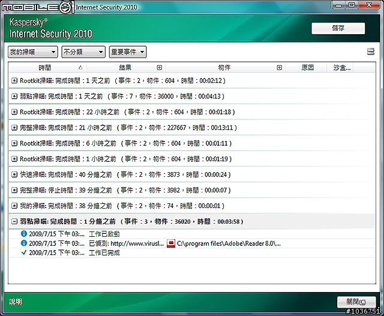Screen dimensions: 384x316
Task: Select C:\program files\Adobe\Reader 8.0 path
Action: pyautogui.click(x=229, y=243)
